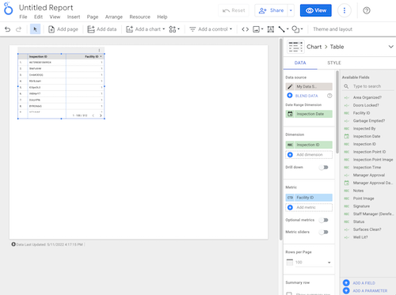The image size is (396, 295).
Task: Click Inspection Date date range dimension chip
Action: tap(309, 114)
